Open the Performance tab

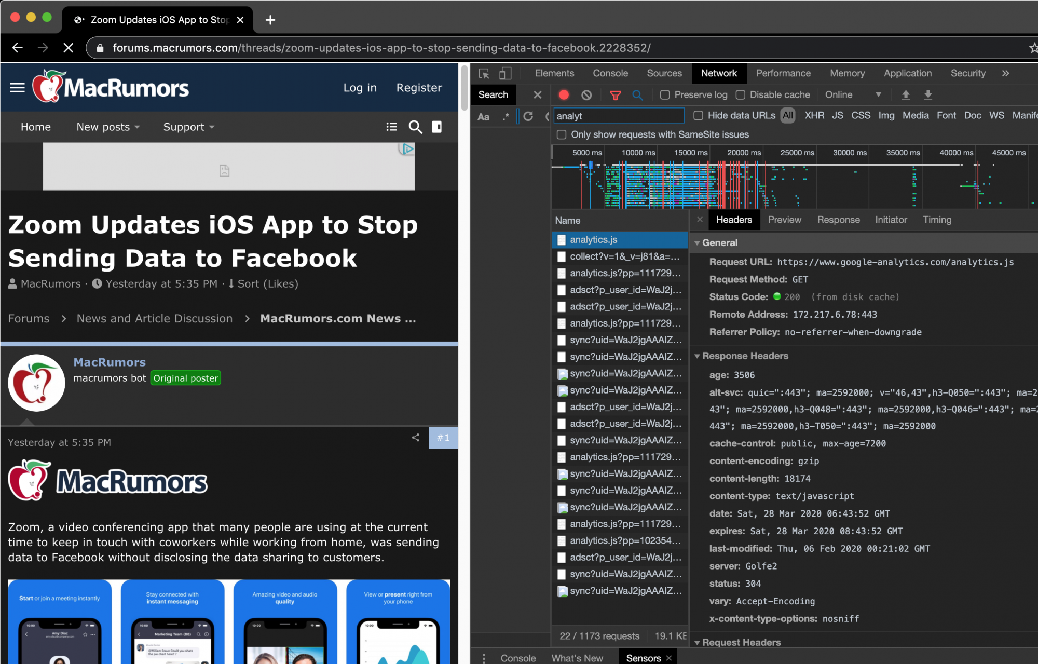783,73
